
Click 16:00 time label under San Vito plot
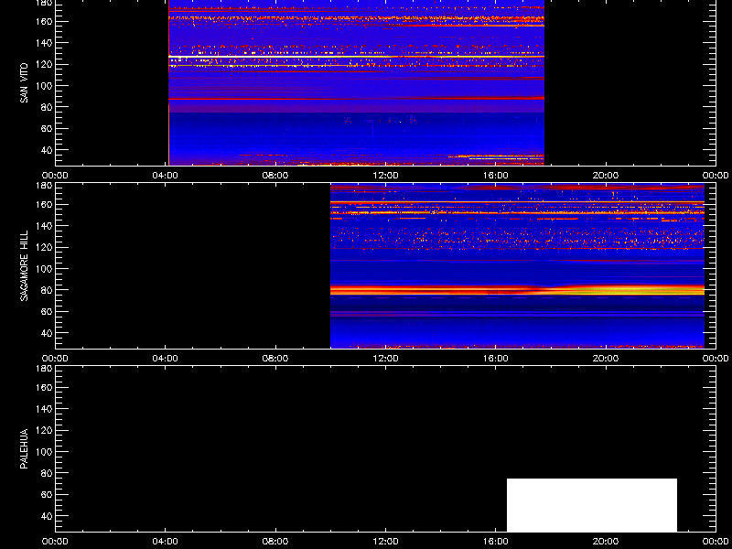[496, 176]
